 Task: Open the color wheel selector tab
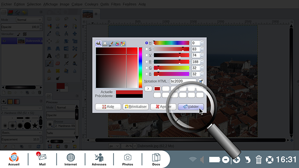coord(117,44)
